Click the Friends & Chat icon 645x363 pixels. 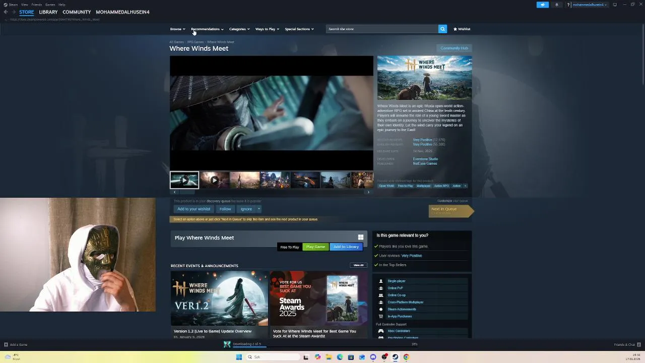[638, 344]
